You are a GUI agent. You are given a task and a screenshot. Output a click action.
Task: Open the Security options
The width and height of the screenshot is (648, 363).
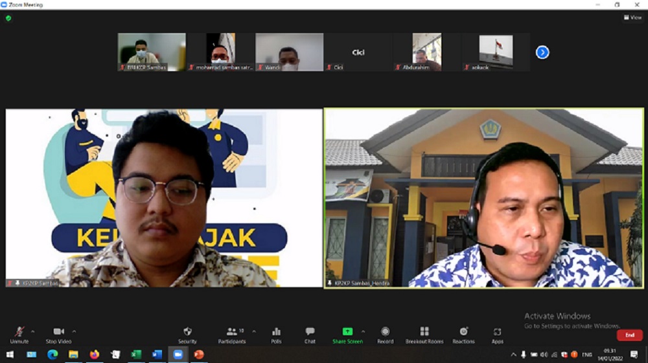(187, 335)
